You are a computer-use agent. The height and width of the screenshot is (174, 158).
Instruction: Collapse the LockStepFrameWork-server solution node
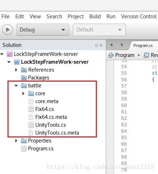click(2, 54)
